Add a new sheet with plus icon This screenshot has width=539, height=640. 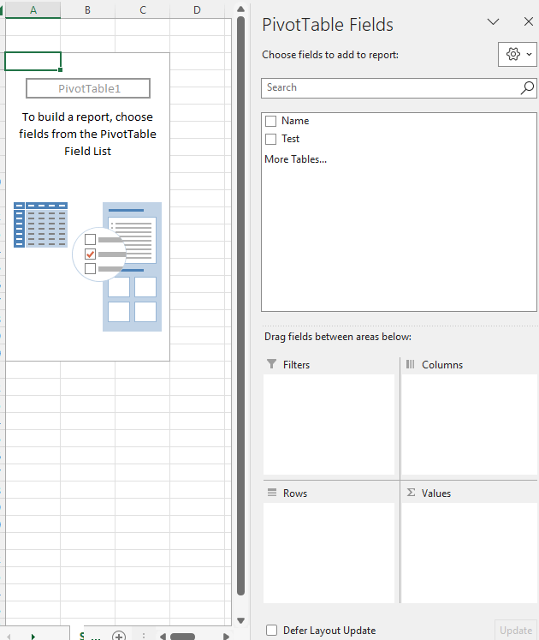click(119, 636)
